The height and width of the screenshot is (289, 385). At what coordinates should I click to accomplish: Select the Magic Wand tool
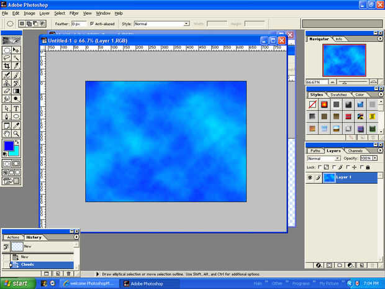16,58
